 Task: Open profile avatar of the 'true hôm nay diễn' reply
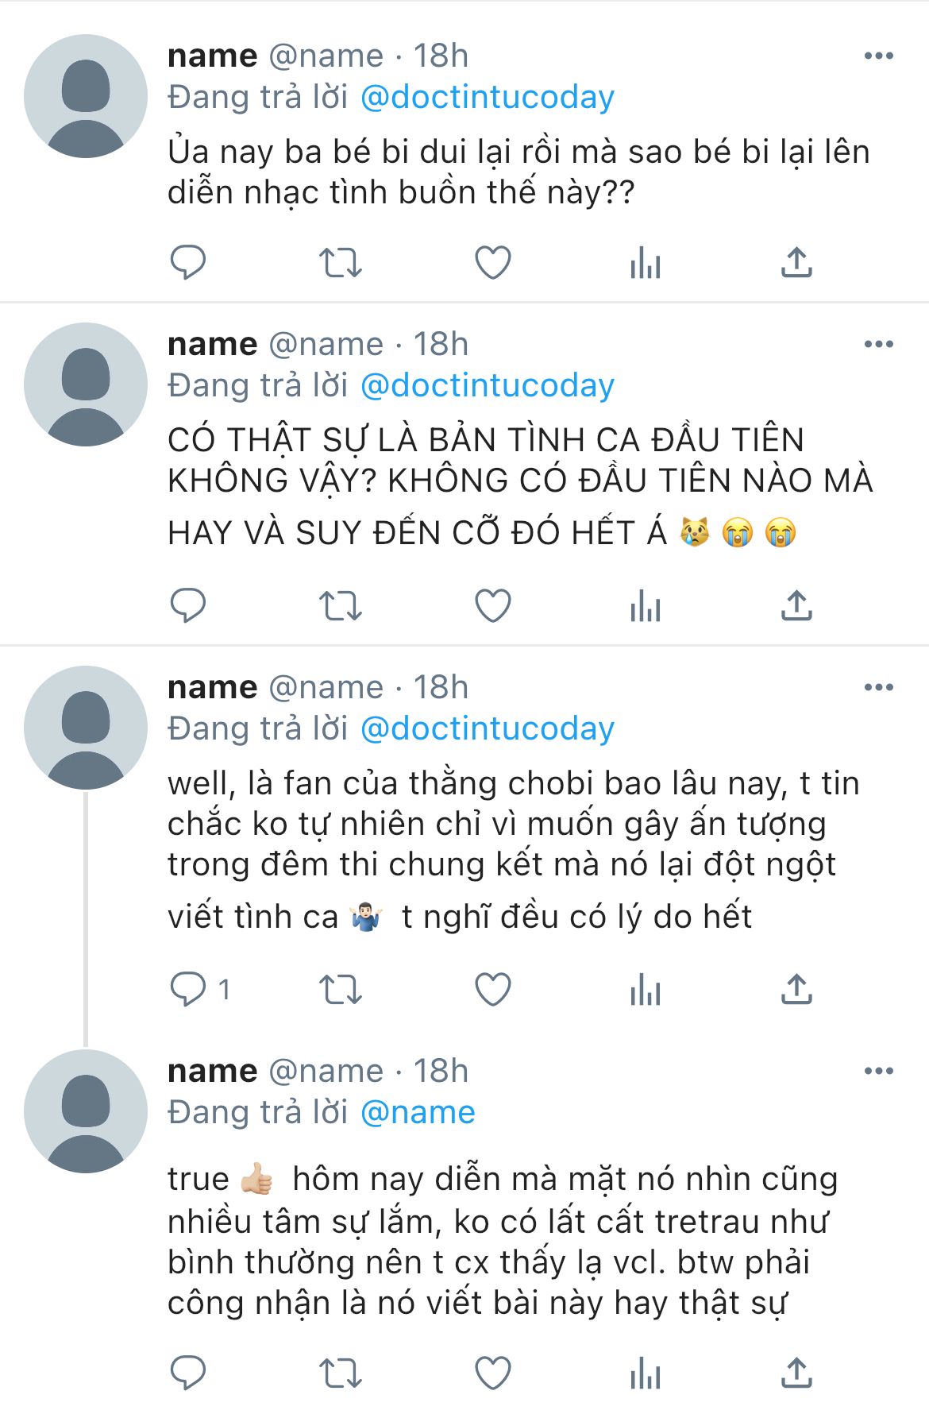[86, 1111]
